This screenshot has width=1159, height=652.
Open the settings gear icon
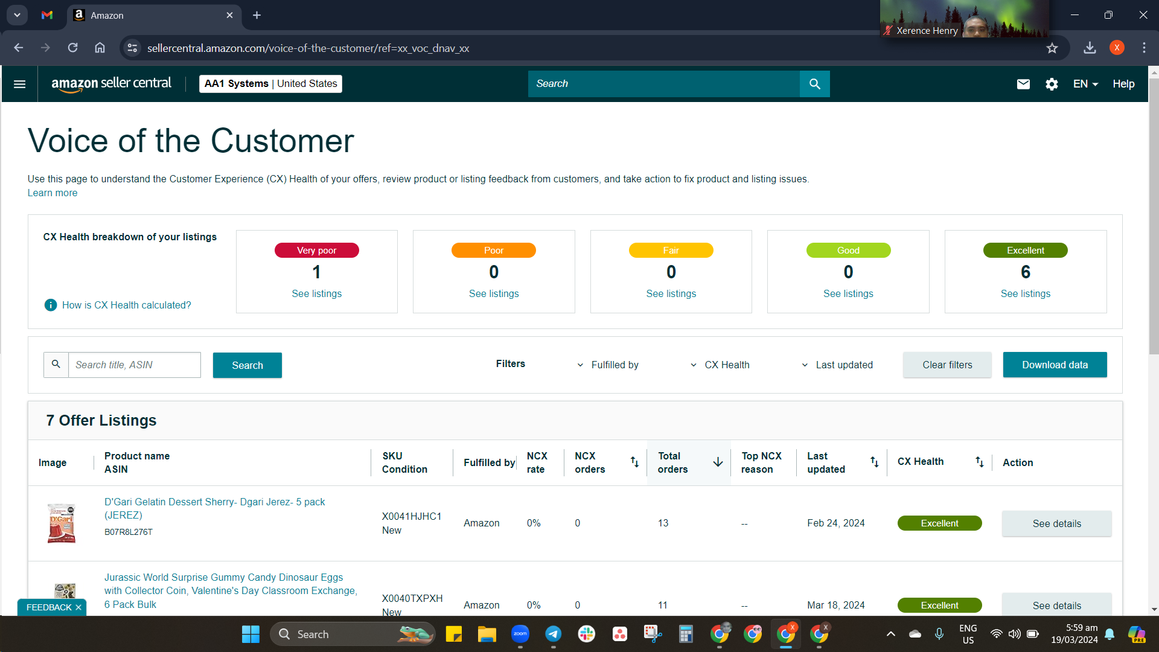1052,84
